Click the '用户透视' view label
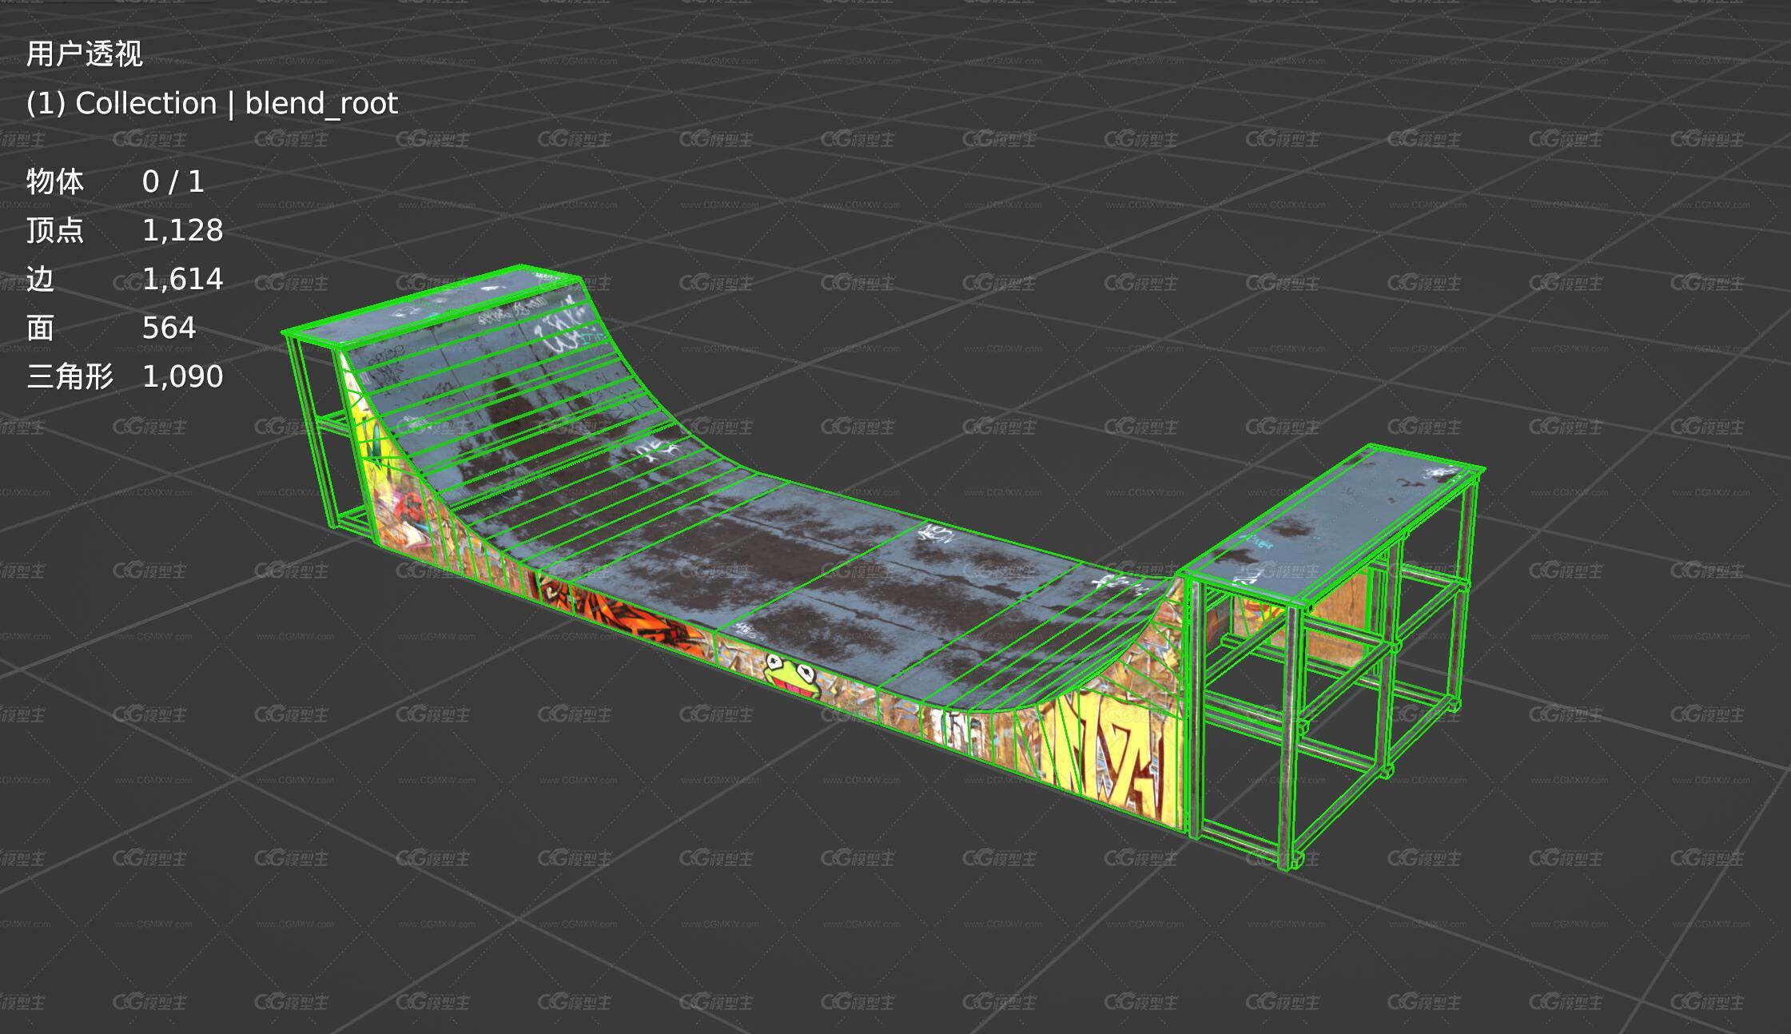This screenshot has height=1034, width=1791. click(x=85, y=54)
